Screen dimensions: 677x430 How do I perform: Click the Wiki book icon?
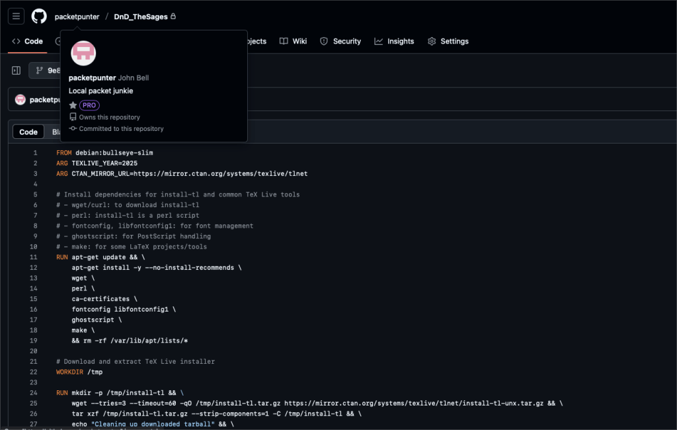coord(284,41)
